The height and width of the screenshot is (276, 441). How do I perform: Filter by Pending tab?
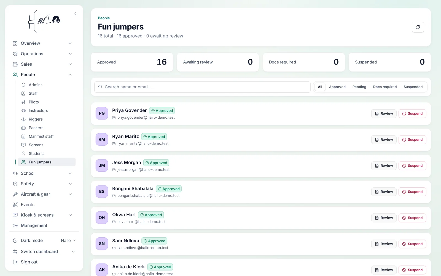click(x=359, y=87)
